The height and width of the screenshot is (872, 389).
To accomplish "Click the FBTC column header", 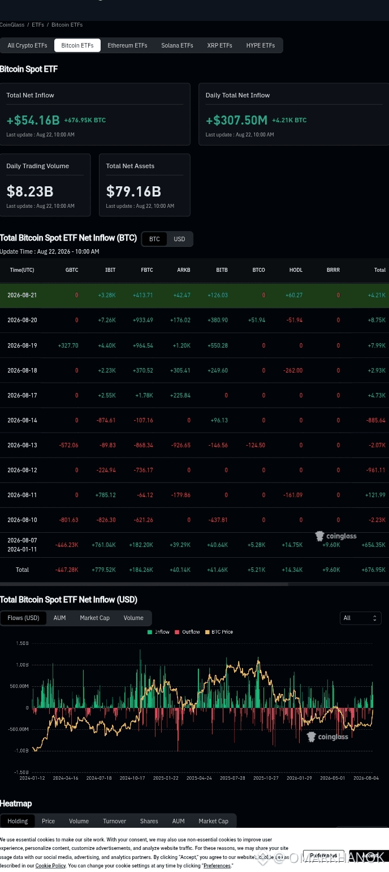I will (146, 270).
